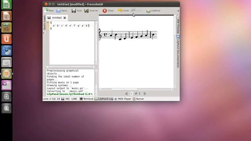Click the PDF preview horizontal scrollbar
The width and height of the screenshot is (251, 141).
point(136,89)
